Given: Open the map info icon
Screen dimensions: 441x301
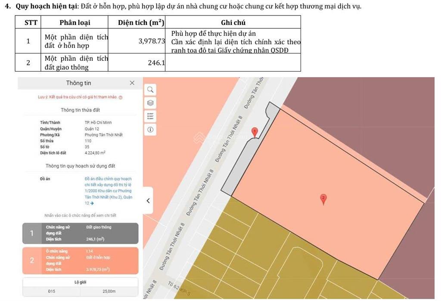Looking at the screenshot, I should click(x=150, y=130).
